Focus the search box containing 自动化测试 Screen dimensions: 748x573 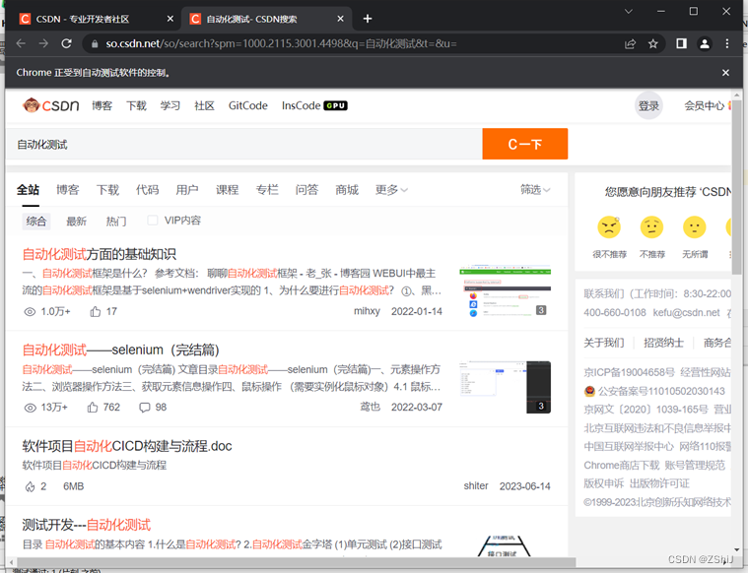244,144
